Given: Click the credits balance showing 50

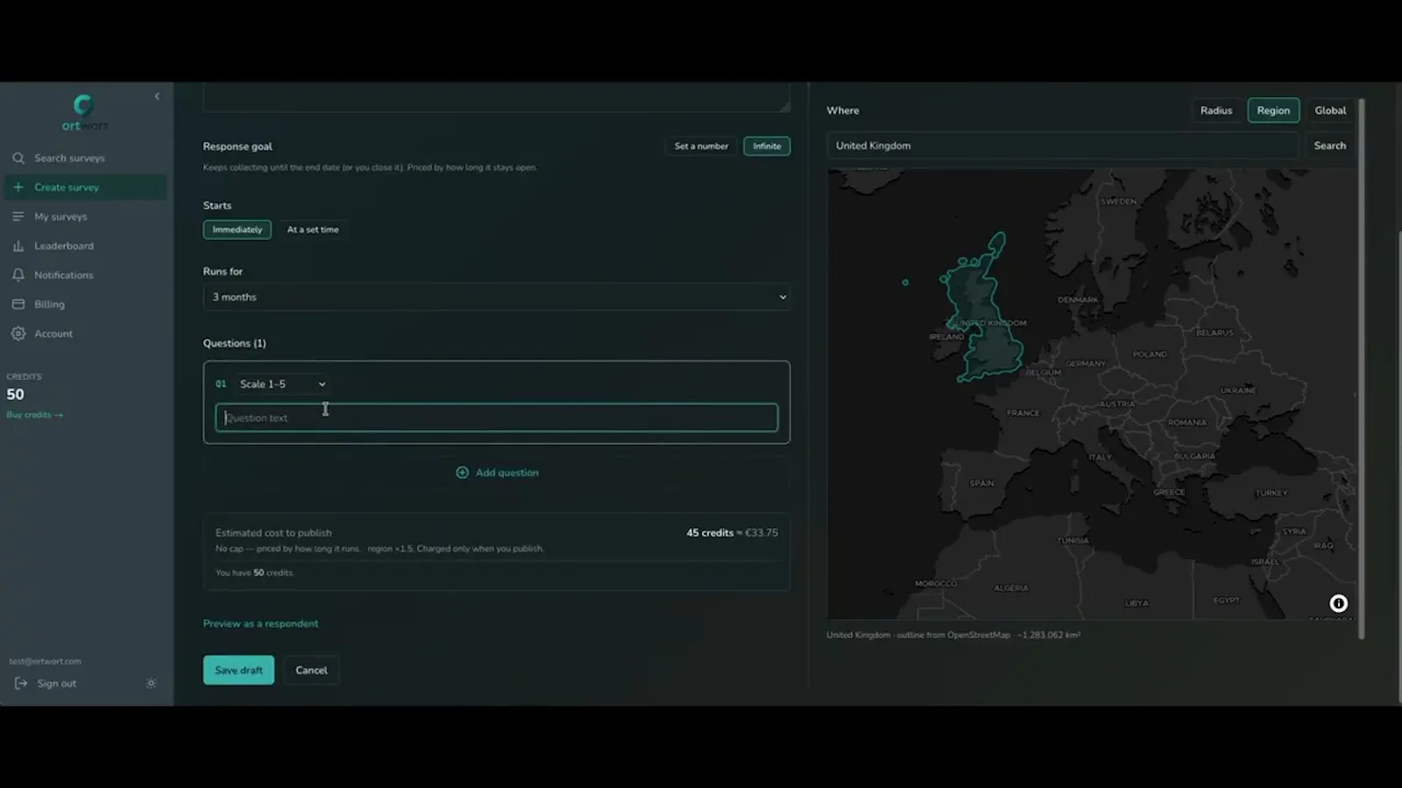Looking at the screenshot, I should pos(16,395).
